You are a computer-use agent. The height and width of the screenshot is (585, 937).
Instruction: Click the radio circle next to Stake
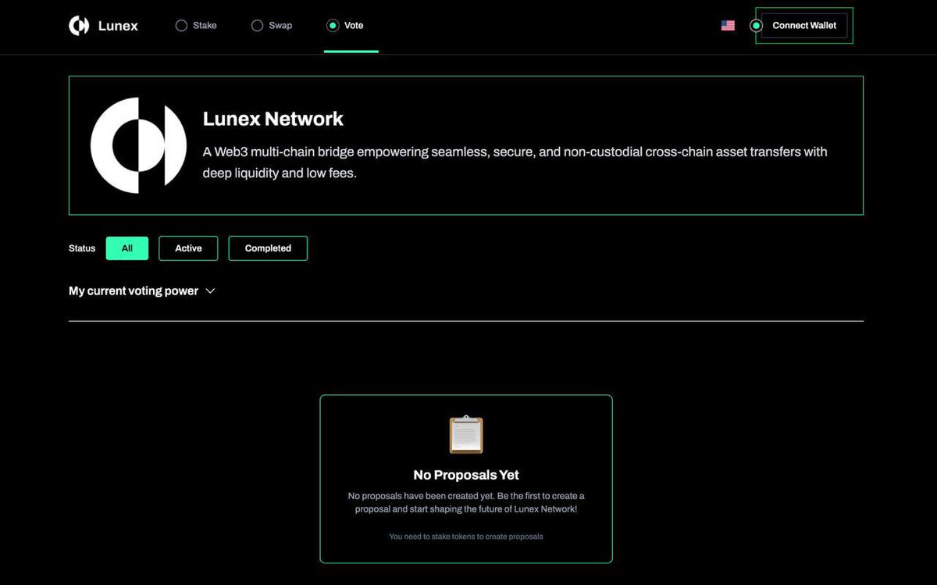pyautogui.click(x=180, y=25)
